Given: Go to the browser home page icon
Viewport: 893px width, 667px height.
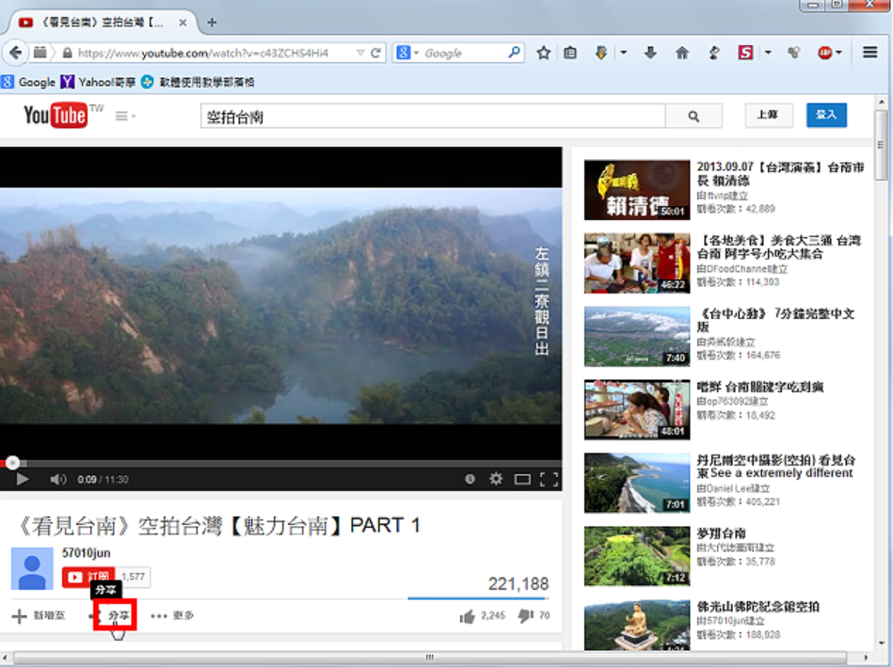Looking at the screenshot, I should 681,53.
